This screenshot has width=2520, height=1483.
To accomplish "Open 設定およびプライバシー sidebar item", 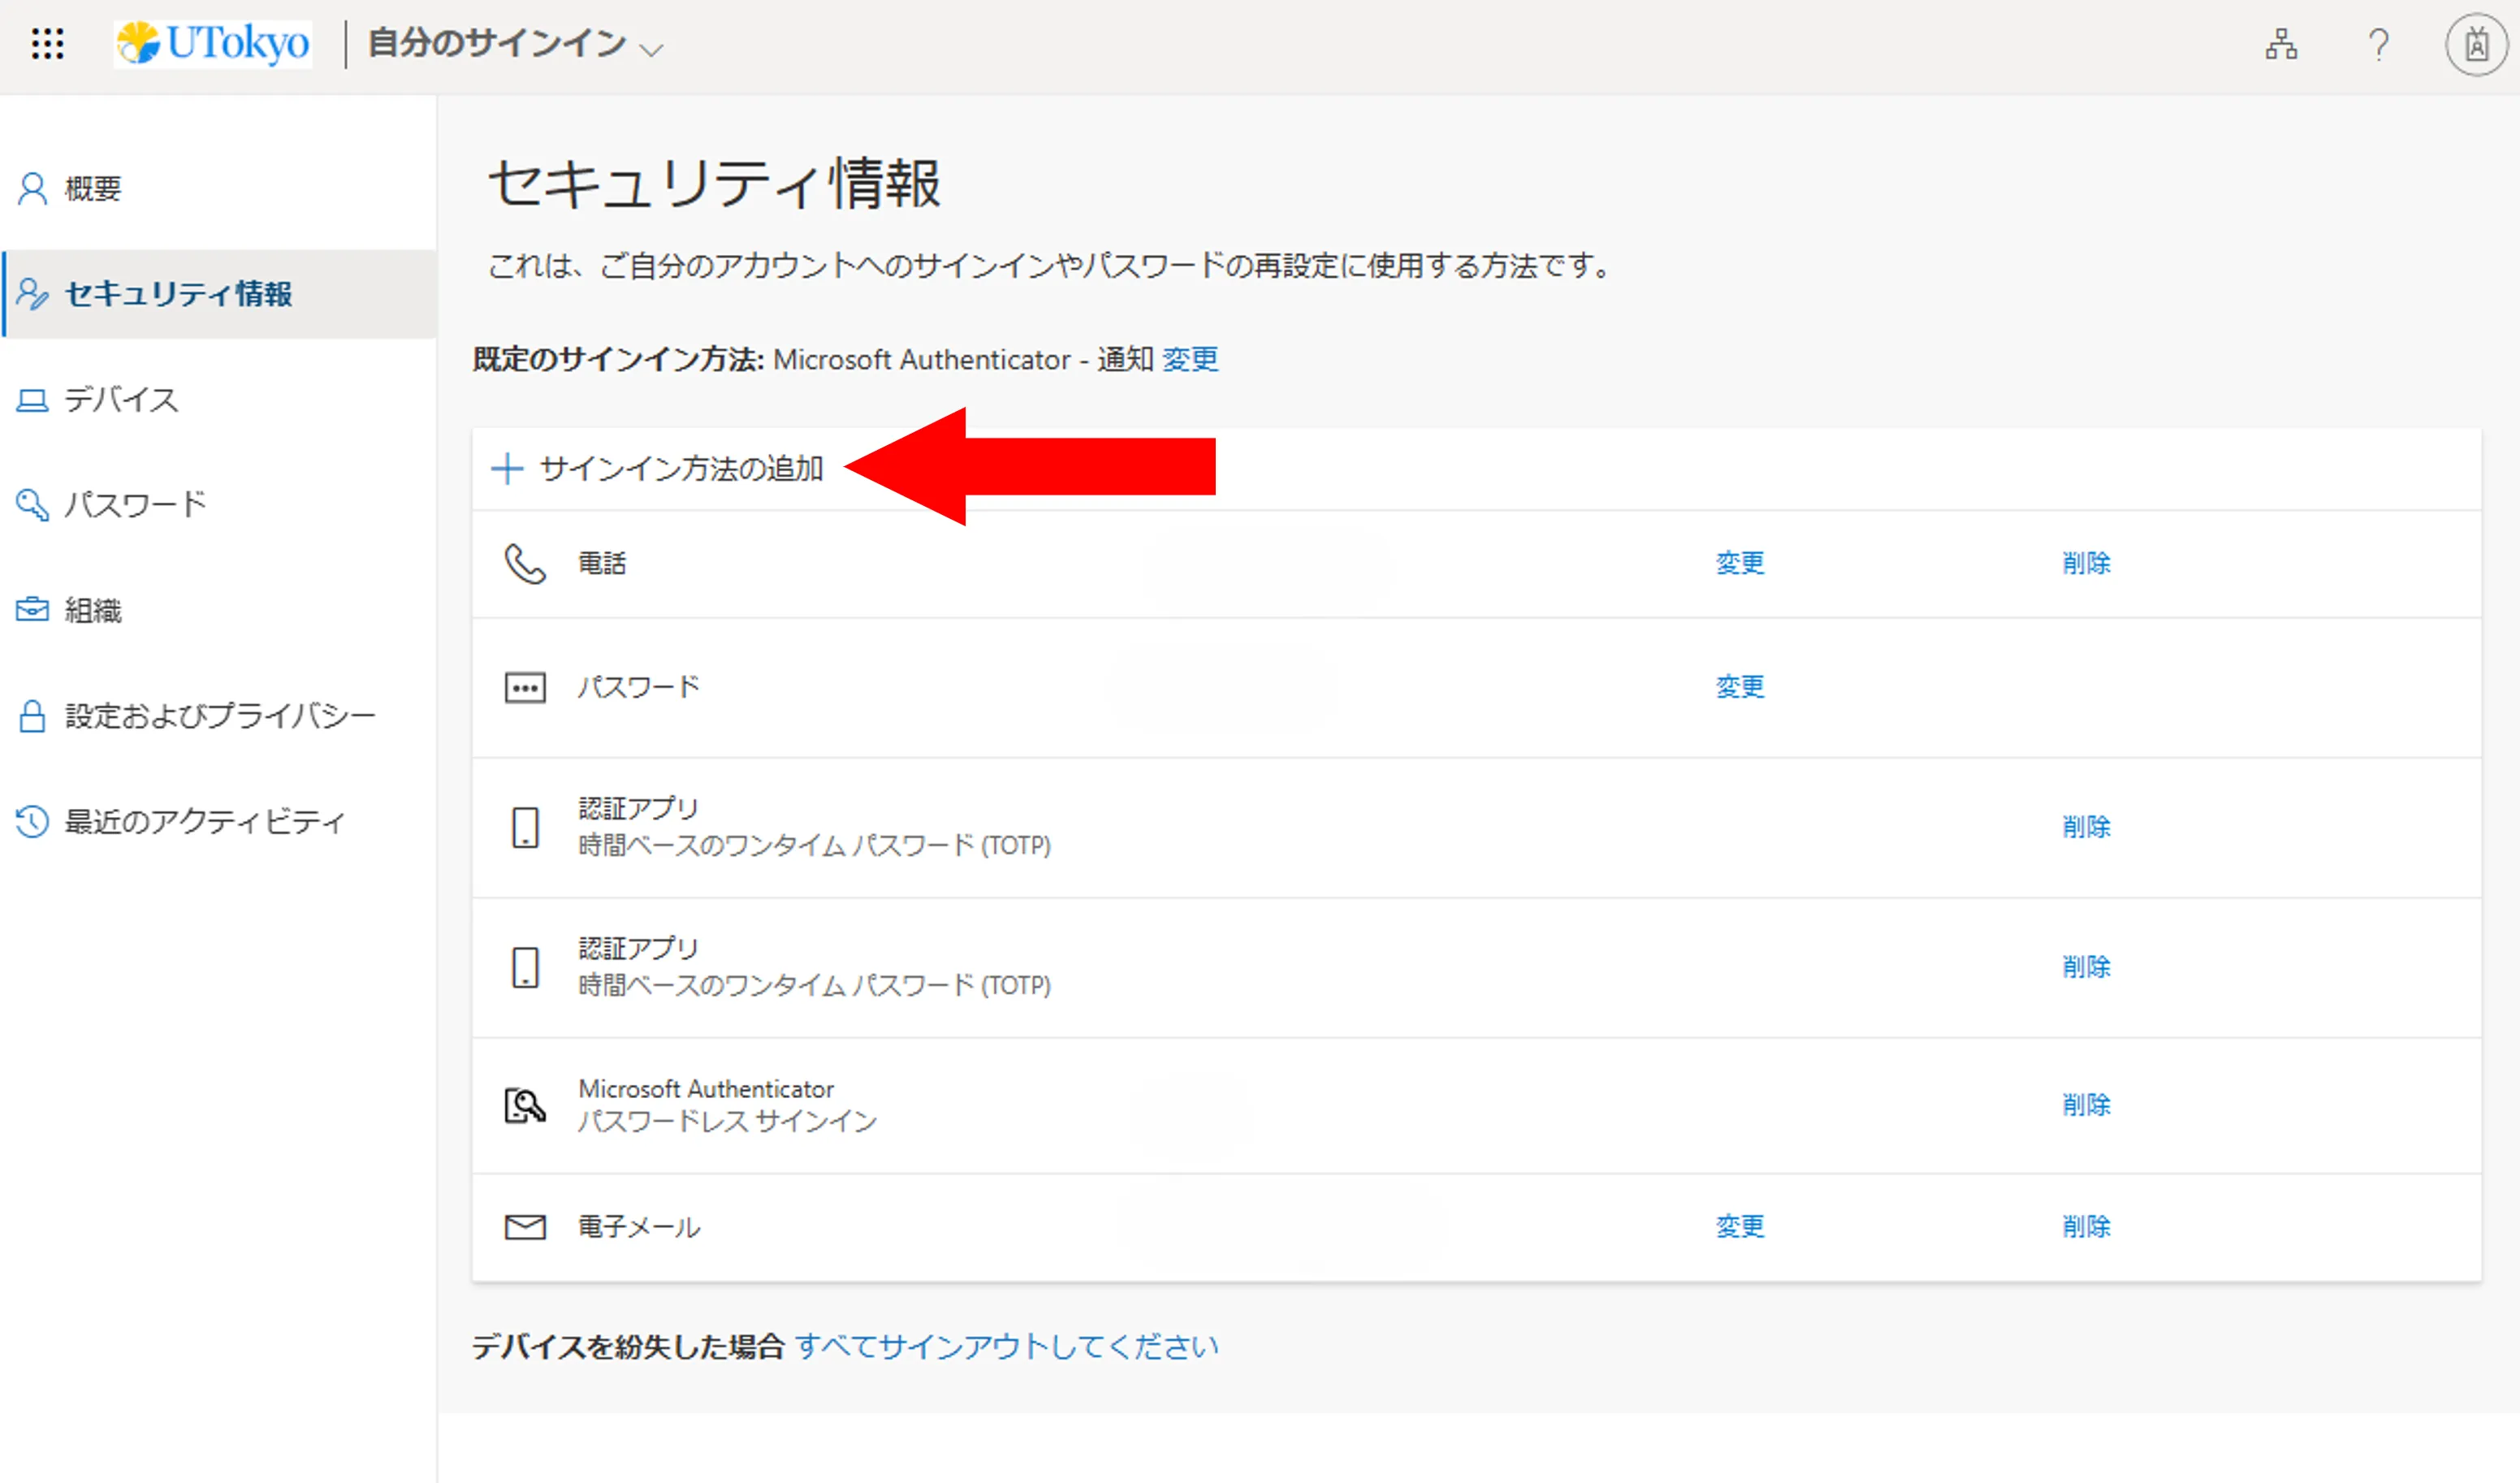I will (x=219, y=716).
